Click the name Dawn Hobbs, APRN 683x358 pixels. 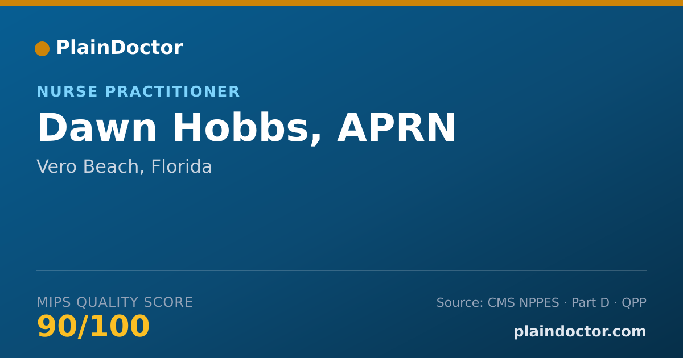point(246,128)
